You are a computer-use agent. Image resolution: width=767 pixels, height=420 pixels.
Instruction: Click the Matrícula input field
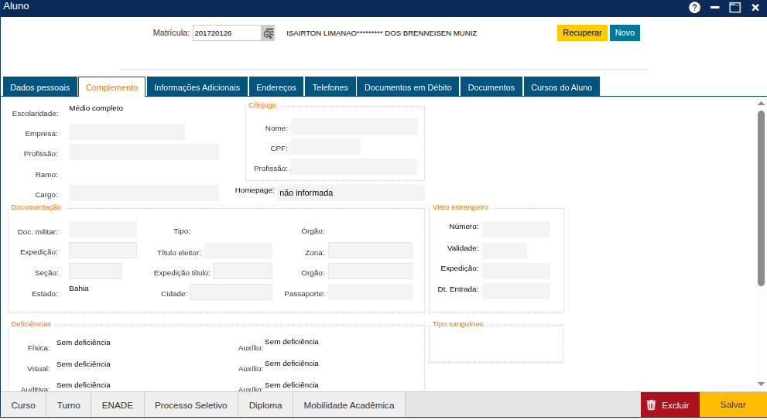[226, 33]
